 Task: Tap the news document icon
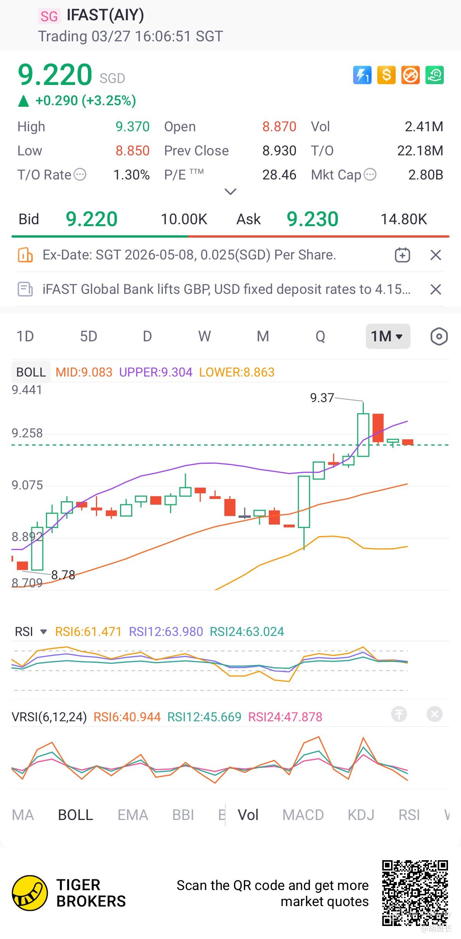click(25, 289)
